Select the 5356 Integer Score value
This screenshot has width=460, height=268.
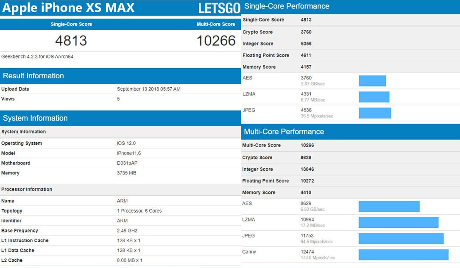pyautogui.click(x=306, y=44)
